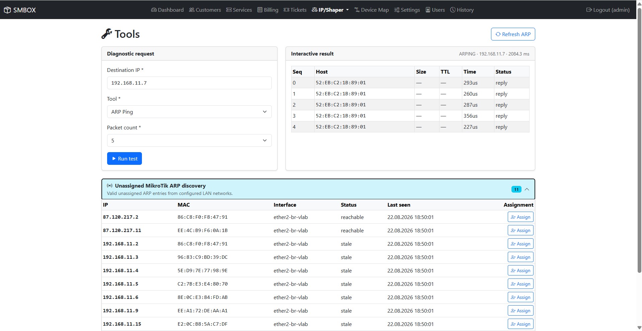
Task: Open the Users page
Action: (x=435, y=10)
